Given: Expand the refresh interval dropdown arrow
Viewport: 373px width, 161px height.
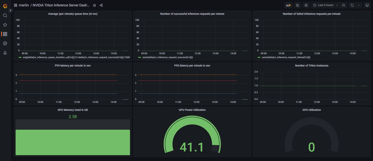Looking at the screenshot, I should pos(359,5).
